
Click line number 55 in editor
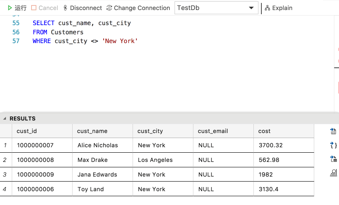click(16, 23)
